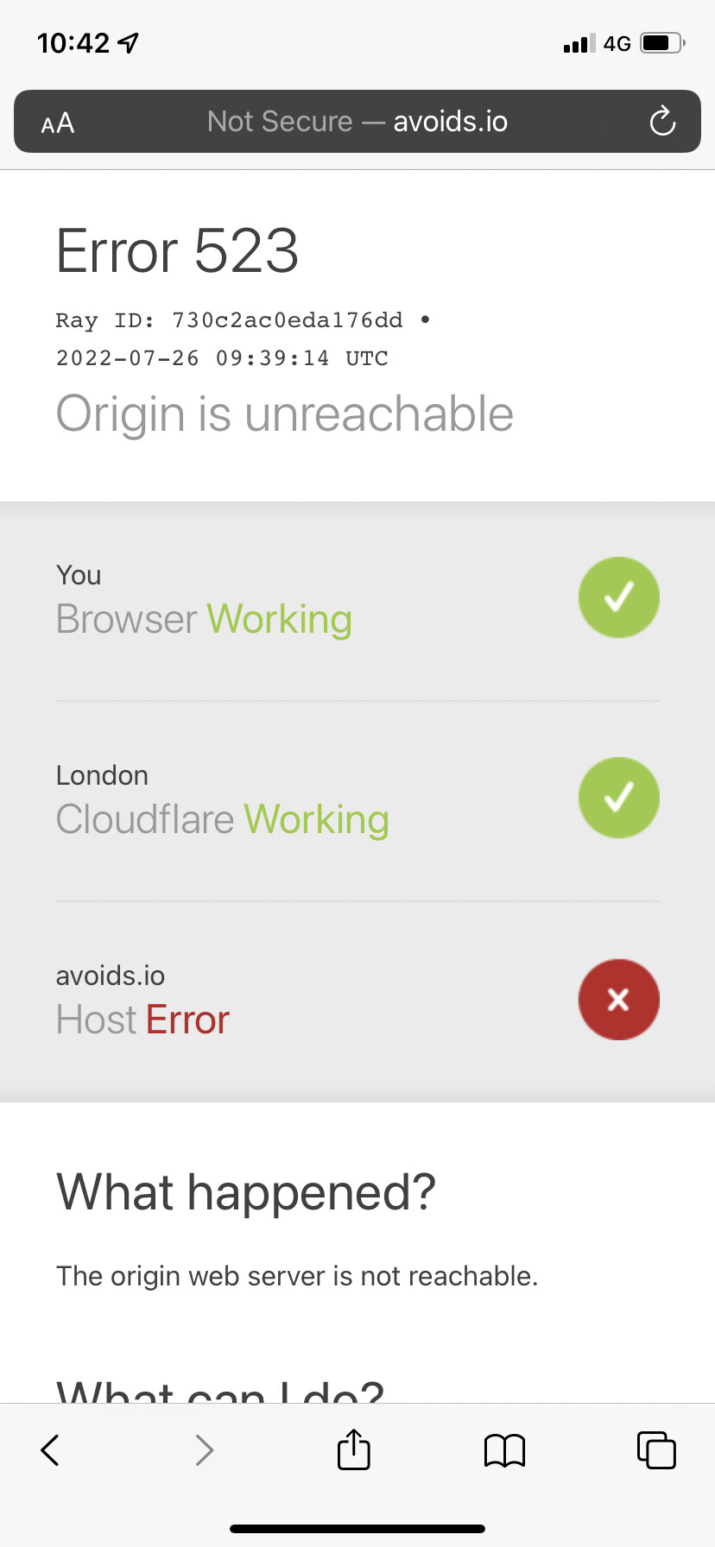
Task: Tap the green Browser Working checkmark
Action: click(x=618, y=597)
